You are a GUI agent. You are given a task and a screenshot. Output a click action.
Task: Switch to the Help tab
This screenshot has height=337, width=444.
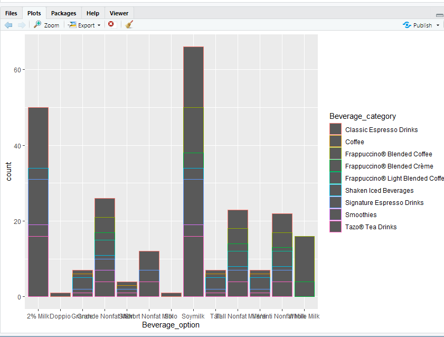[93, 13]
